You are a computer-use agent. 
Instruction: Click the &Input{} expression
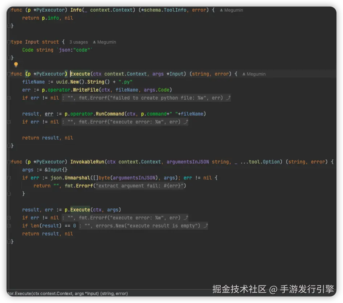coord(56,170)
